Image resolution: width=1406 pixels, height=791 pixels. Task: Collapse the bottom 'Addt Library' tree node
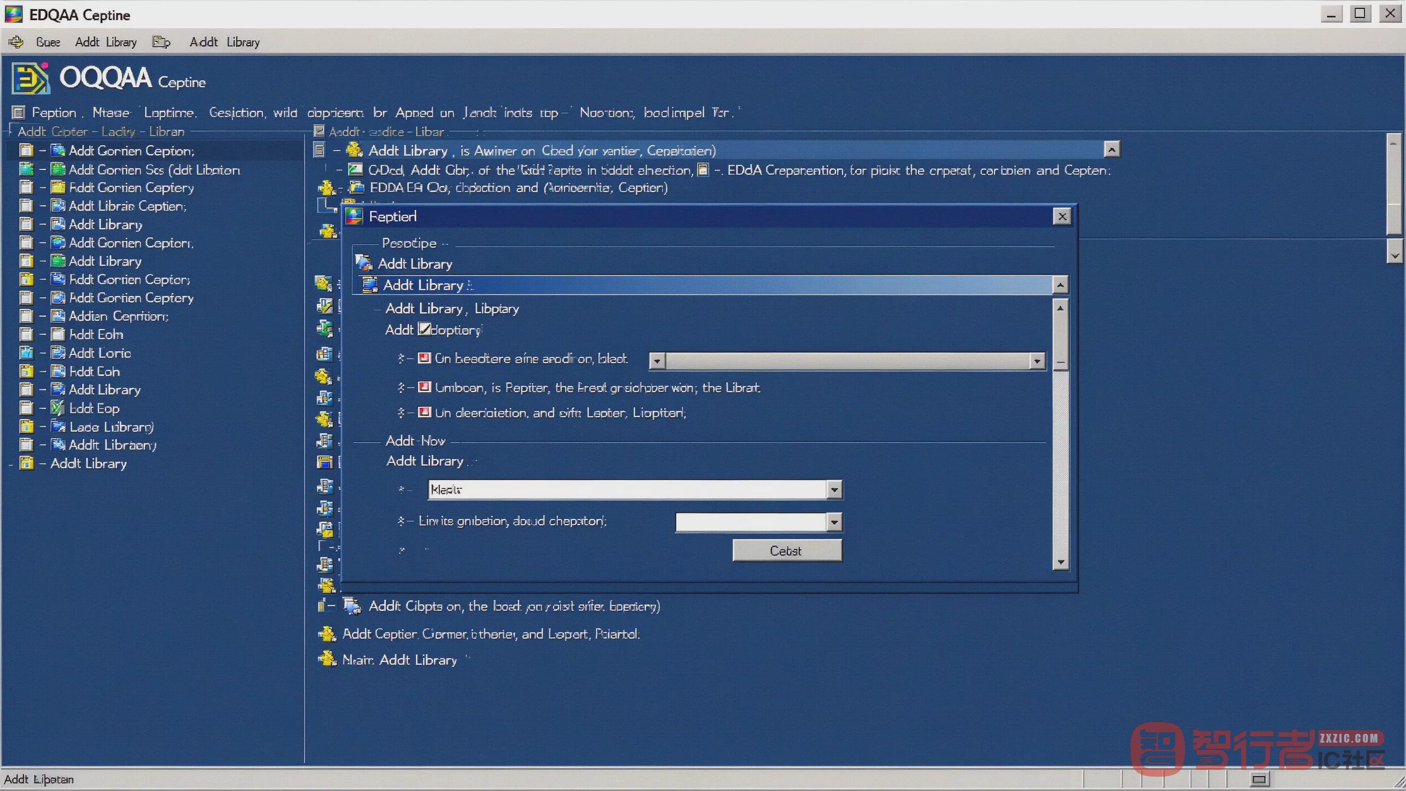click(42, 463)
